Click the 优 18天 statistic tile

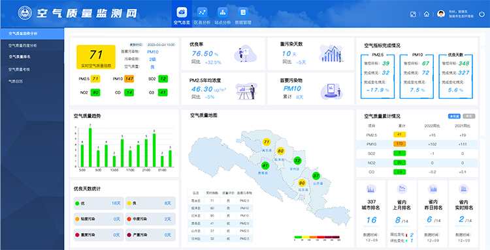pos(99,203)
